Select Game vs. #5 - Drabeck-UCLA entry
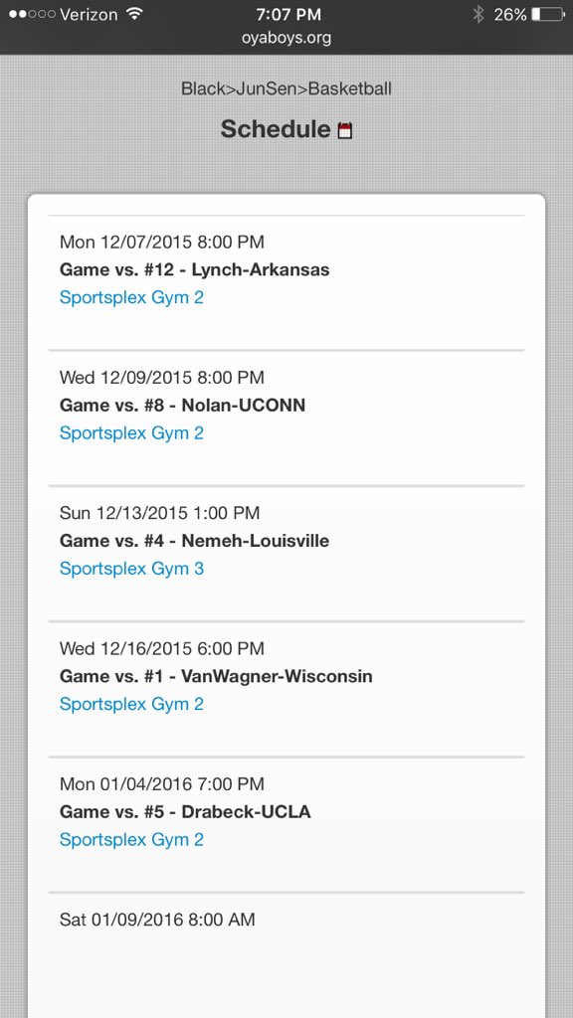The image size is (573, 1018). [x=185, y=812]
